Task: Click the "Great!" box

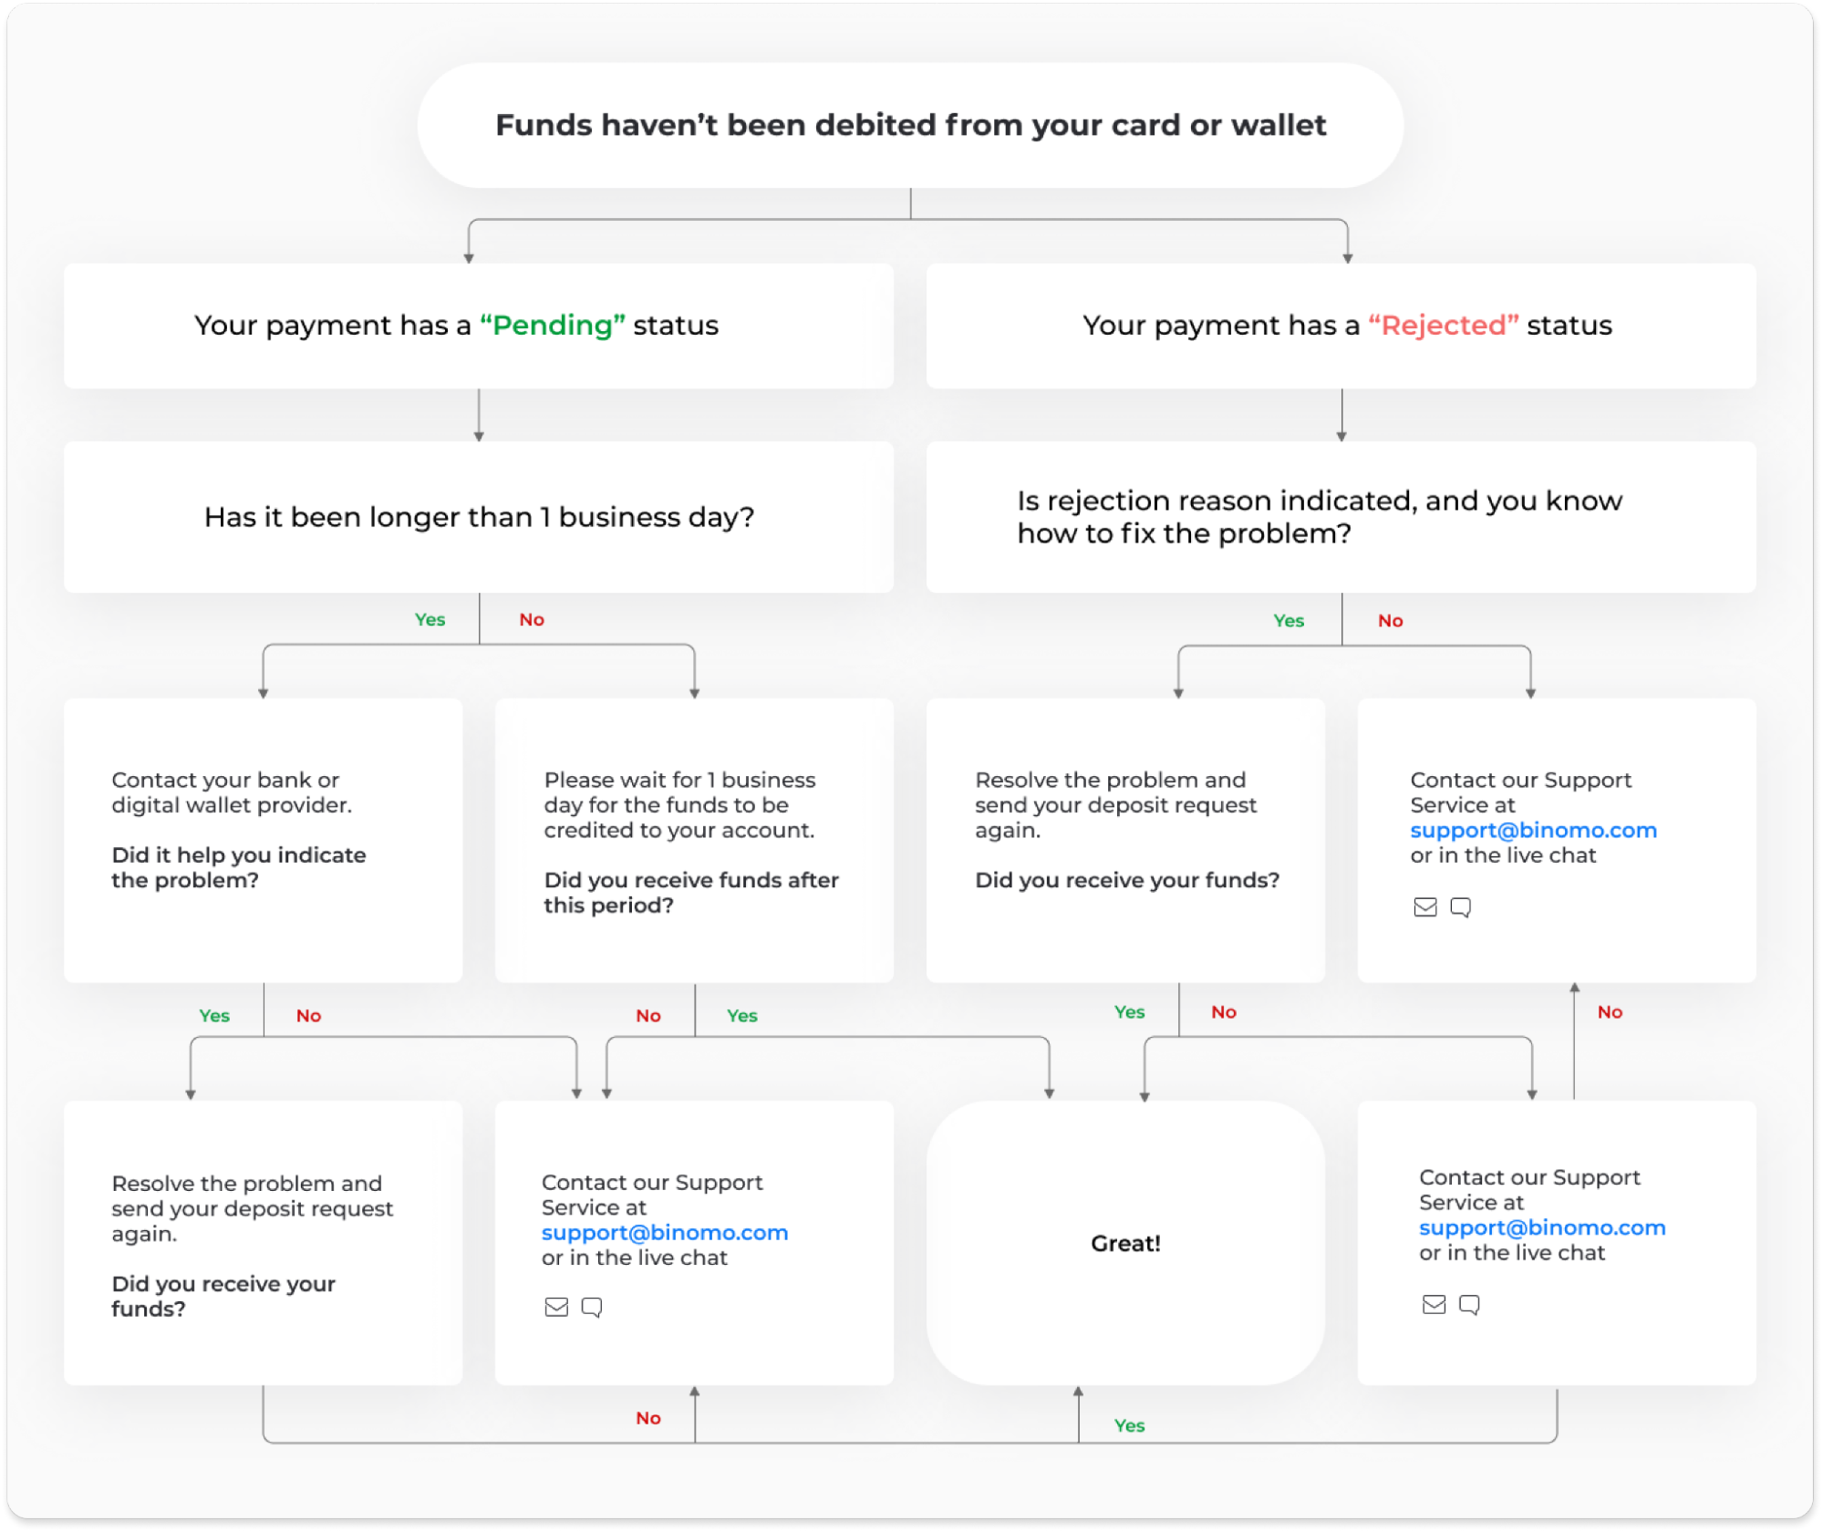Action: click(x=1124, y=1243)
